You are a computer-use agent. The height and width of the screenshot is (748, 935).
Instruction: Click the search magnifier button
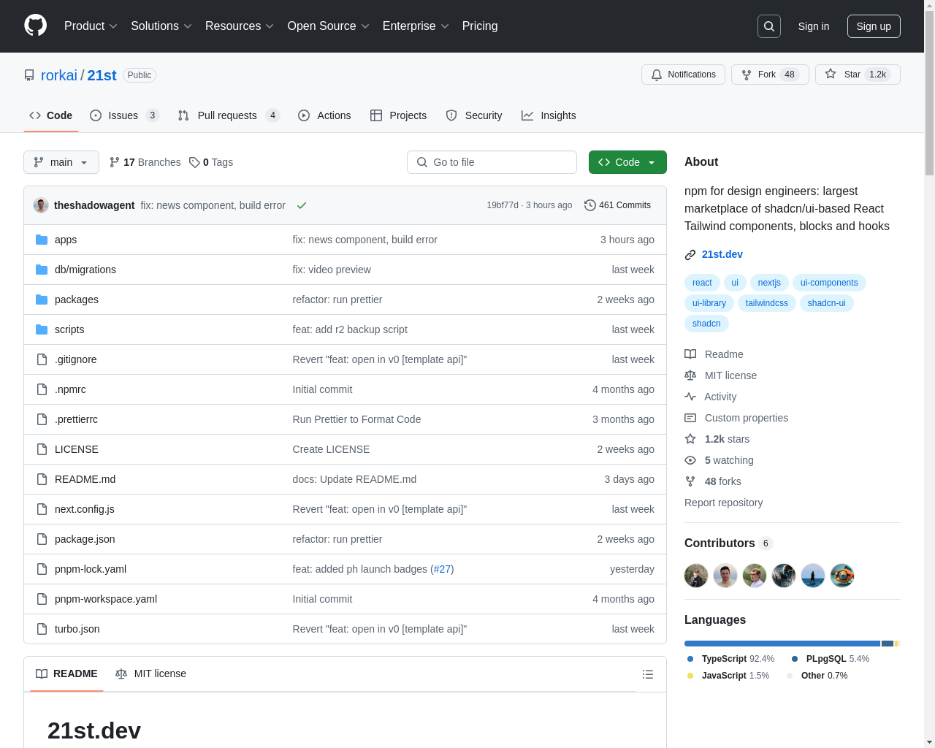click(x=769, y=26)
